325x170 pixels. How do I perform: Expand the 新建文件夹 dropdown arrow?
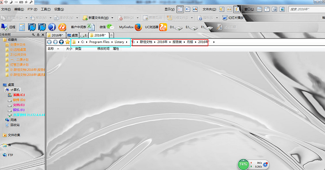[x=113, y=18]
